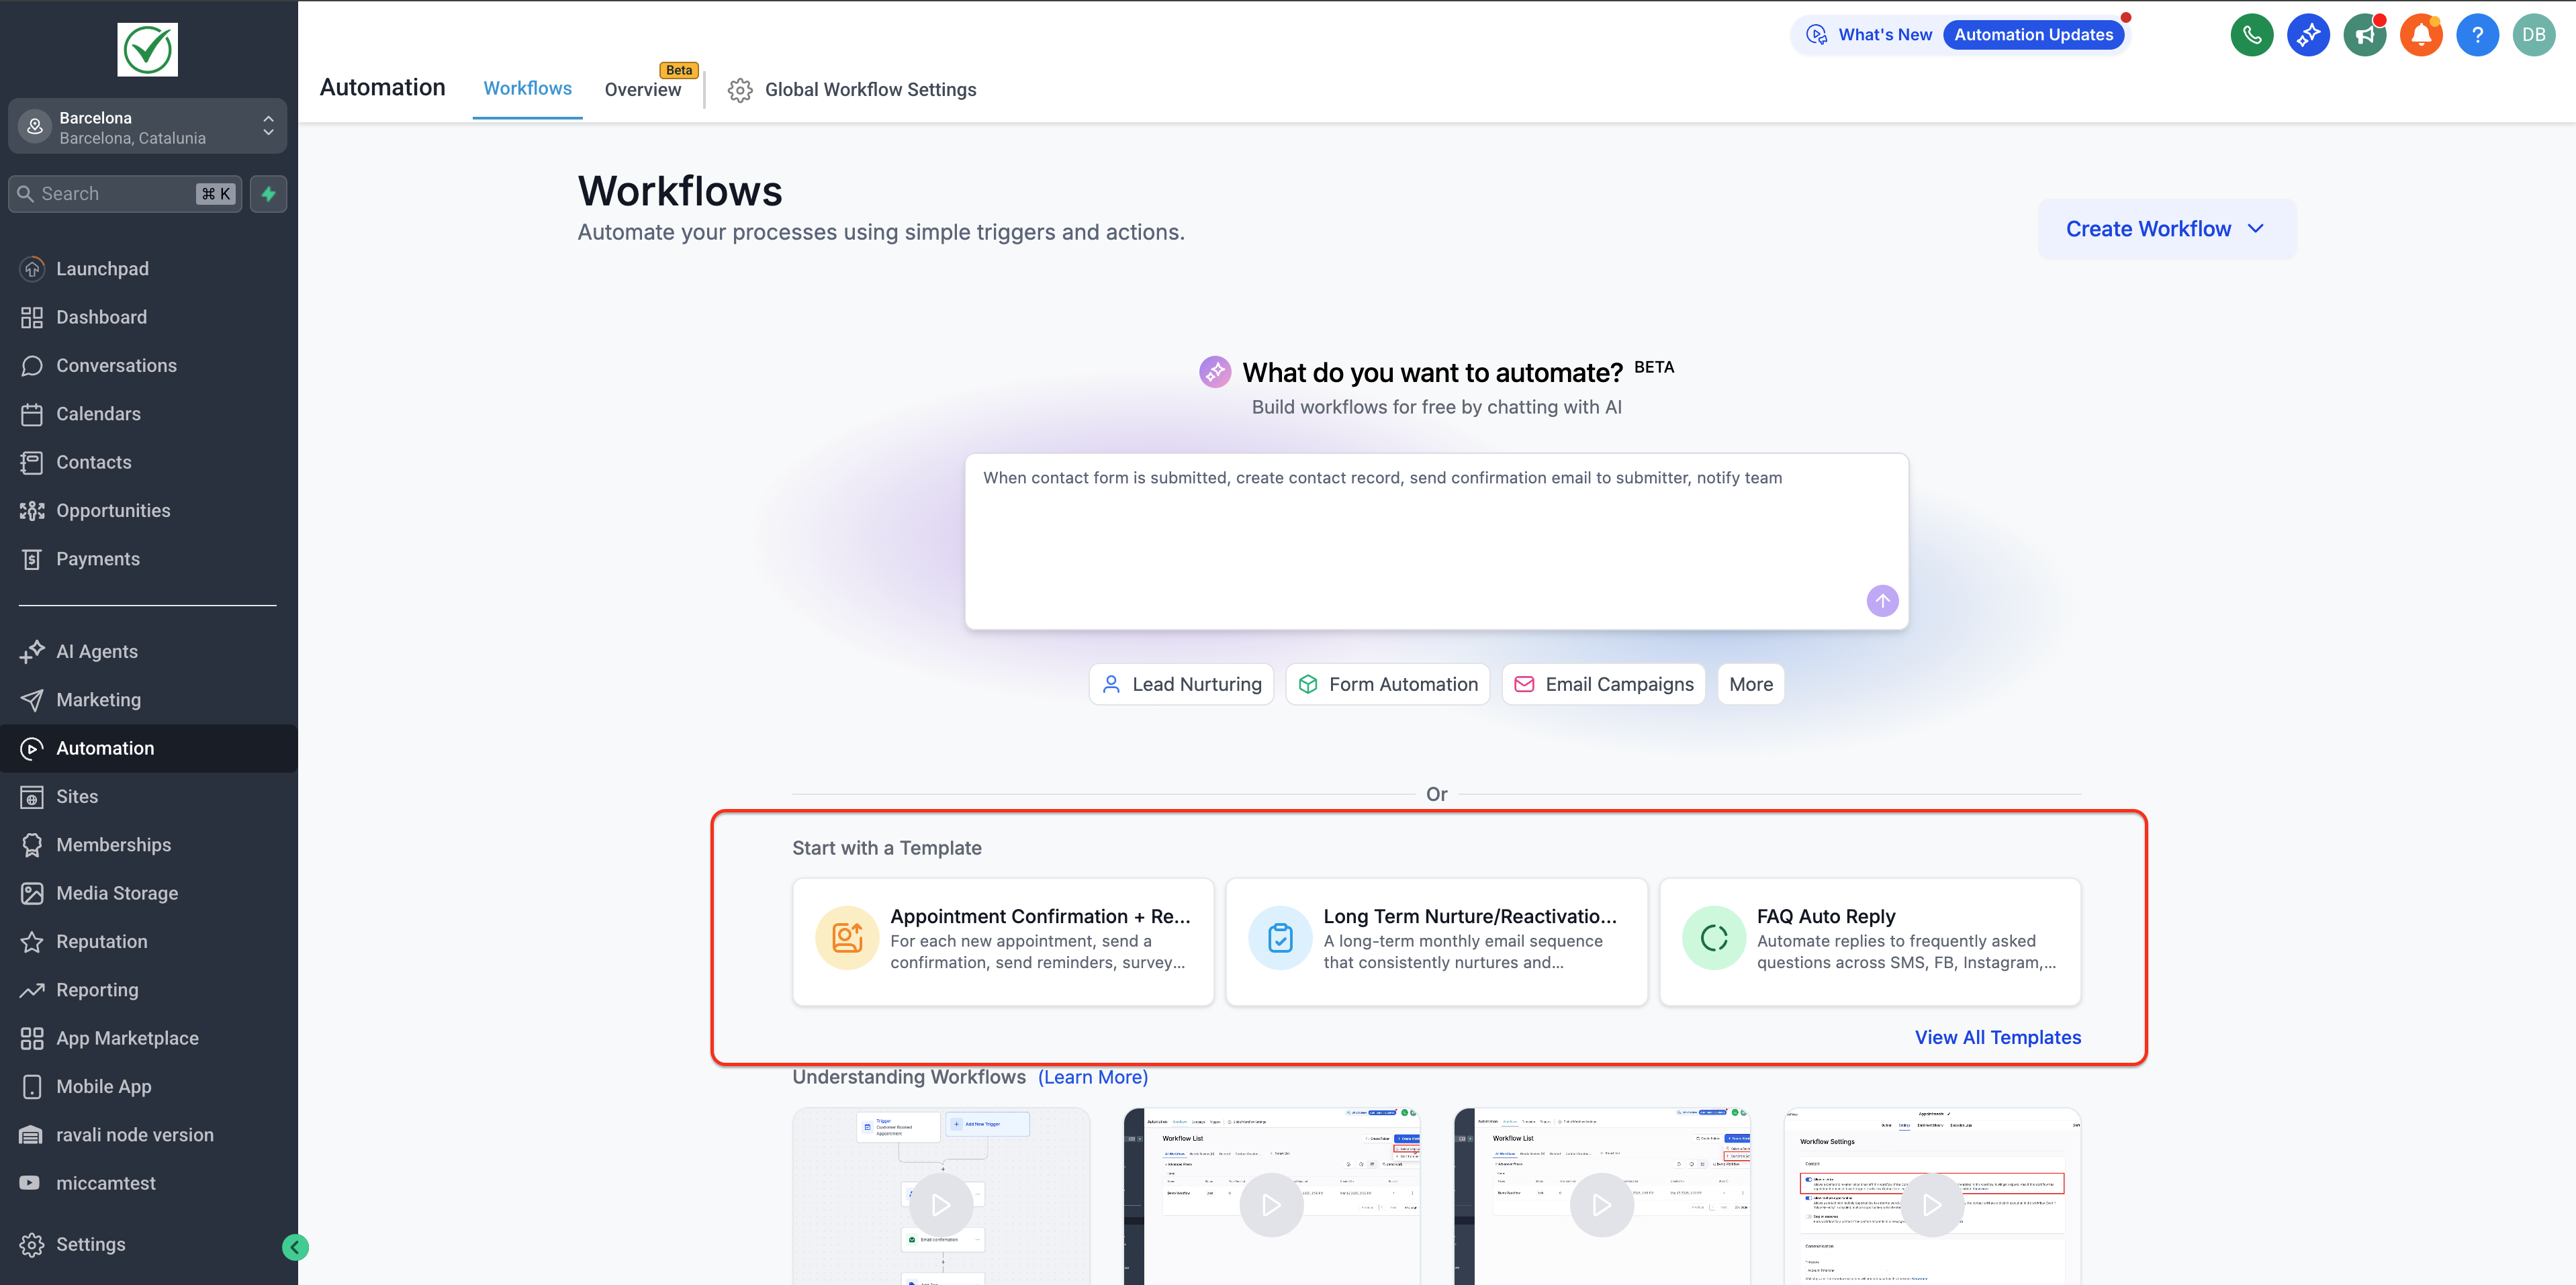
Task: Open the Ask AI sparkle icon
Action: (x=2307, y=35)
